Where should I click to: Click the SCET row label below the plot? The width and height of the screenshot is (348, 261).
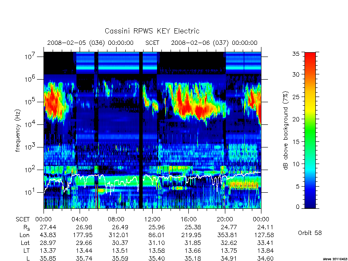pyautogui.click(x=23, y=220)
